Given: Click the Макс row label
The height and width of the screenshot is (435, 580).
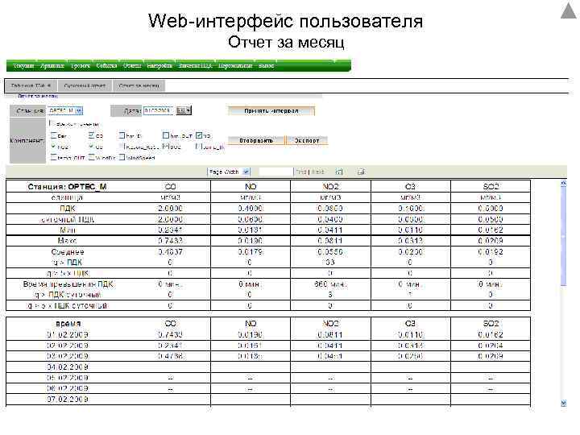Looking at the screenshot, I should pos(68,241).
